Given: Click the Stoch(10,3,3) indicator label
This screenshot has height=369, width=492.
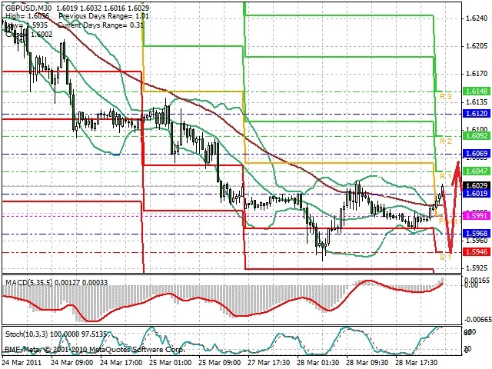Looking at the screenshot, I should tap(27, 334).
